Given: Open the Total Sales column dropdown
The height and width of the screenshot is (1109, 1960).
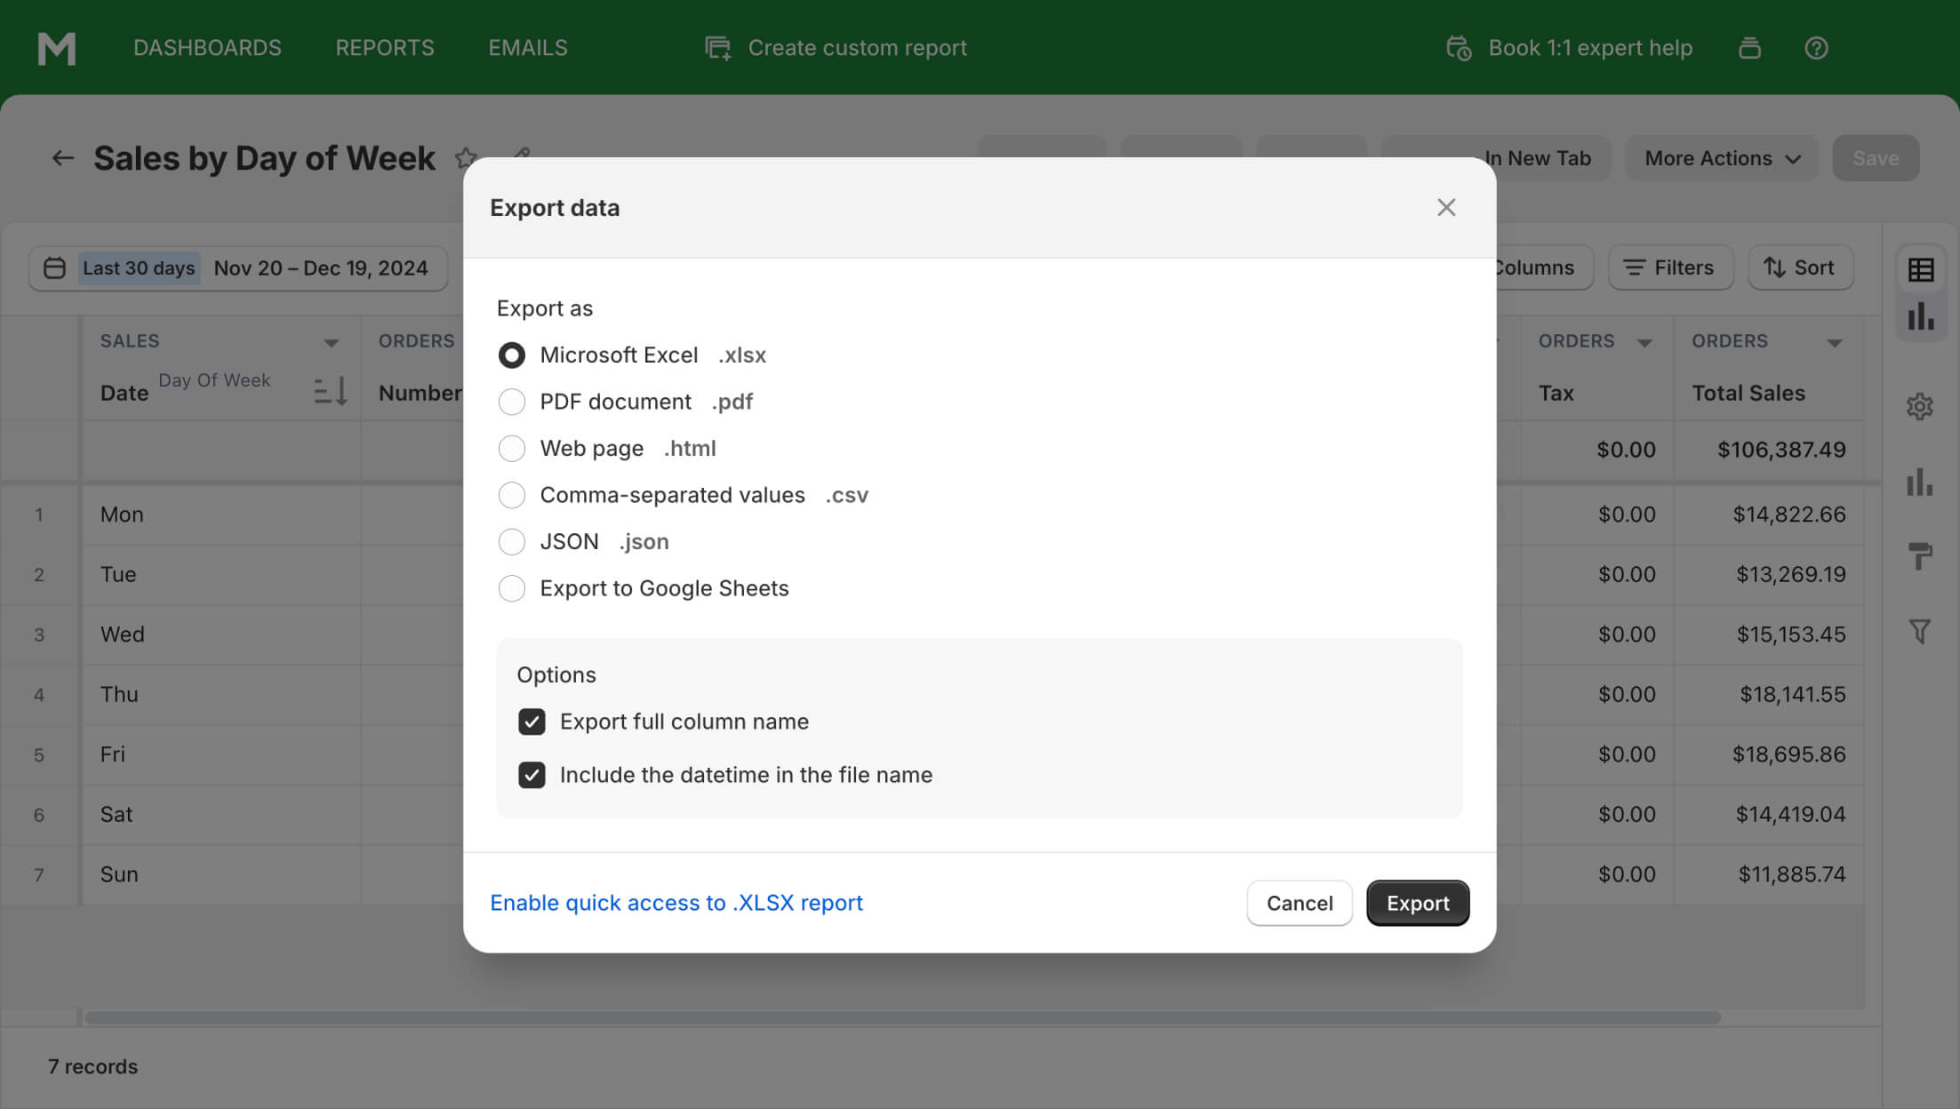Looking at the screenshot, I should click(1836, 341).
